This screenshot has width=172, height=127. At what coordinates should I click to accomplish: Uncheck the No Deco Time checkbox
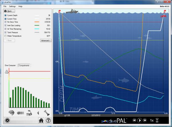tap(5, 22)
